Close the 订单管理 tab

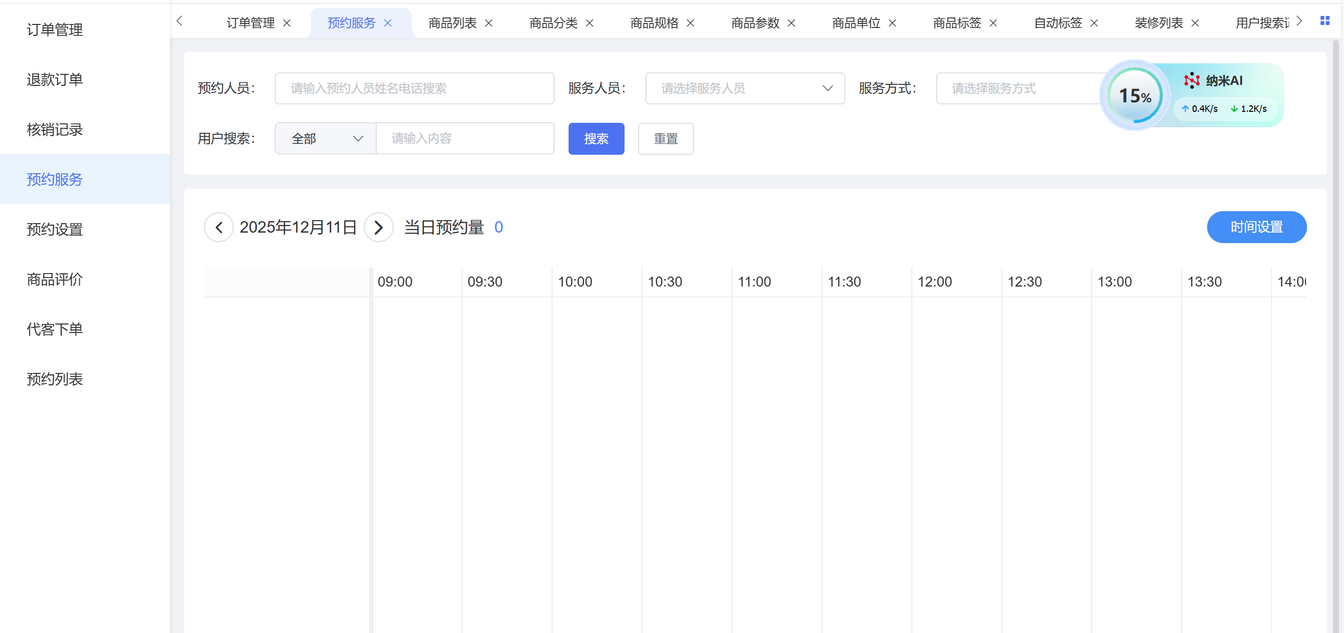pyautogui.click(x=287, y=23)
